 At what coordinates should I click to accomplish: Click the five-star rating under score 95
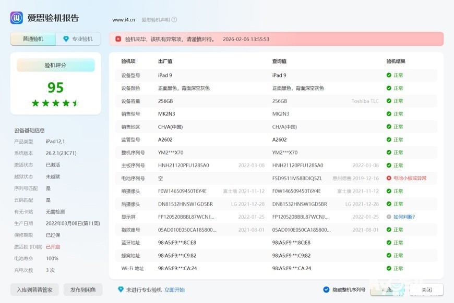[55, 103]
